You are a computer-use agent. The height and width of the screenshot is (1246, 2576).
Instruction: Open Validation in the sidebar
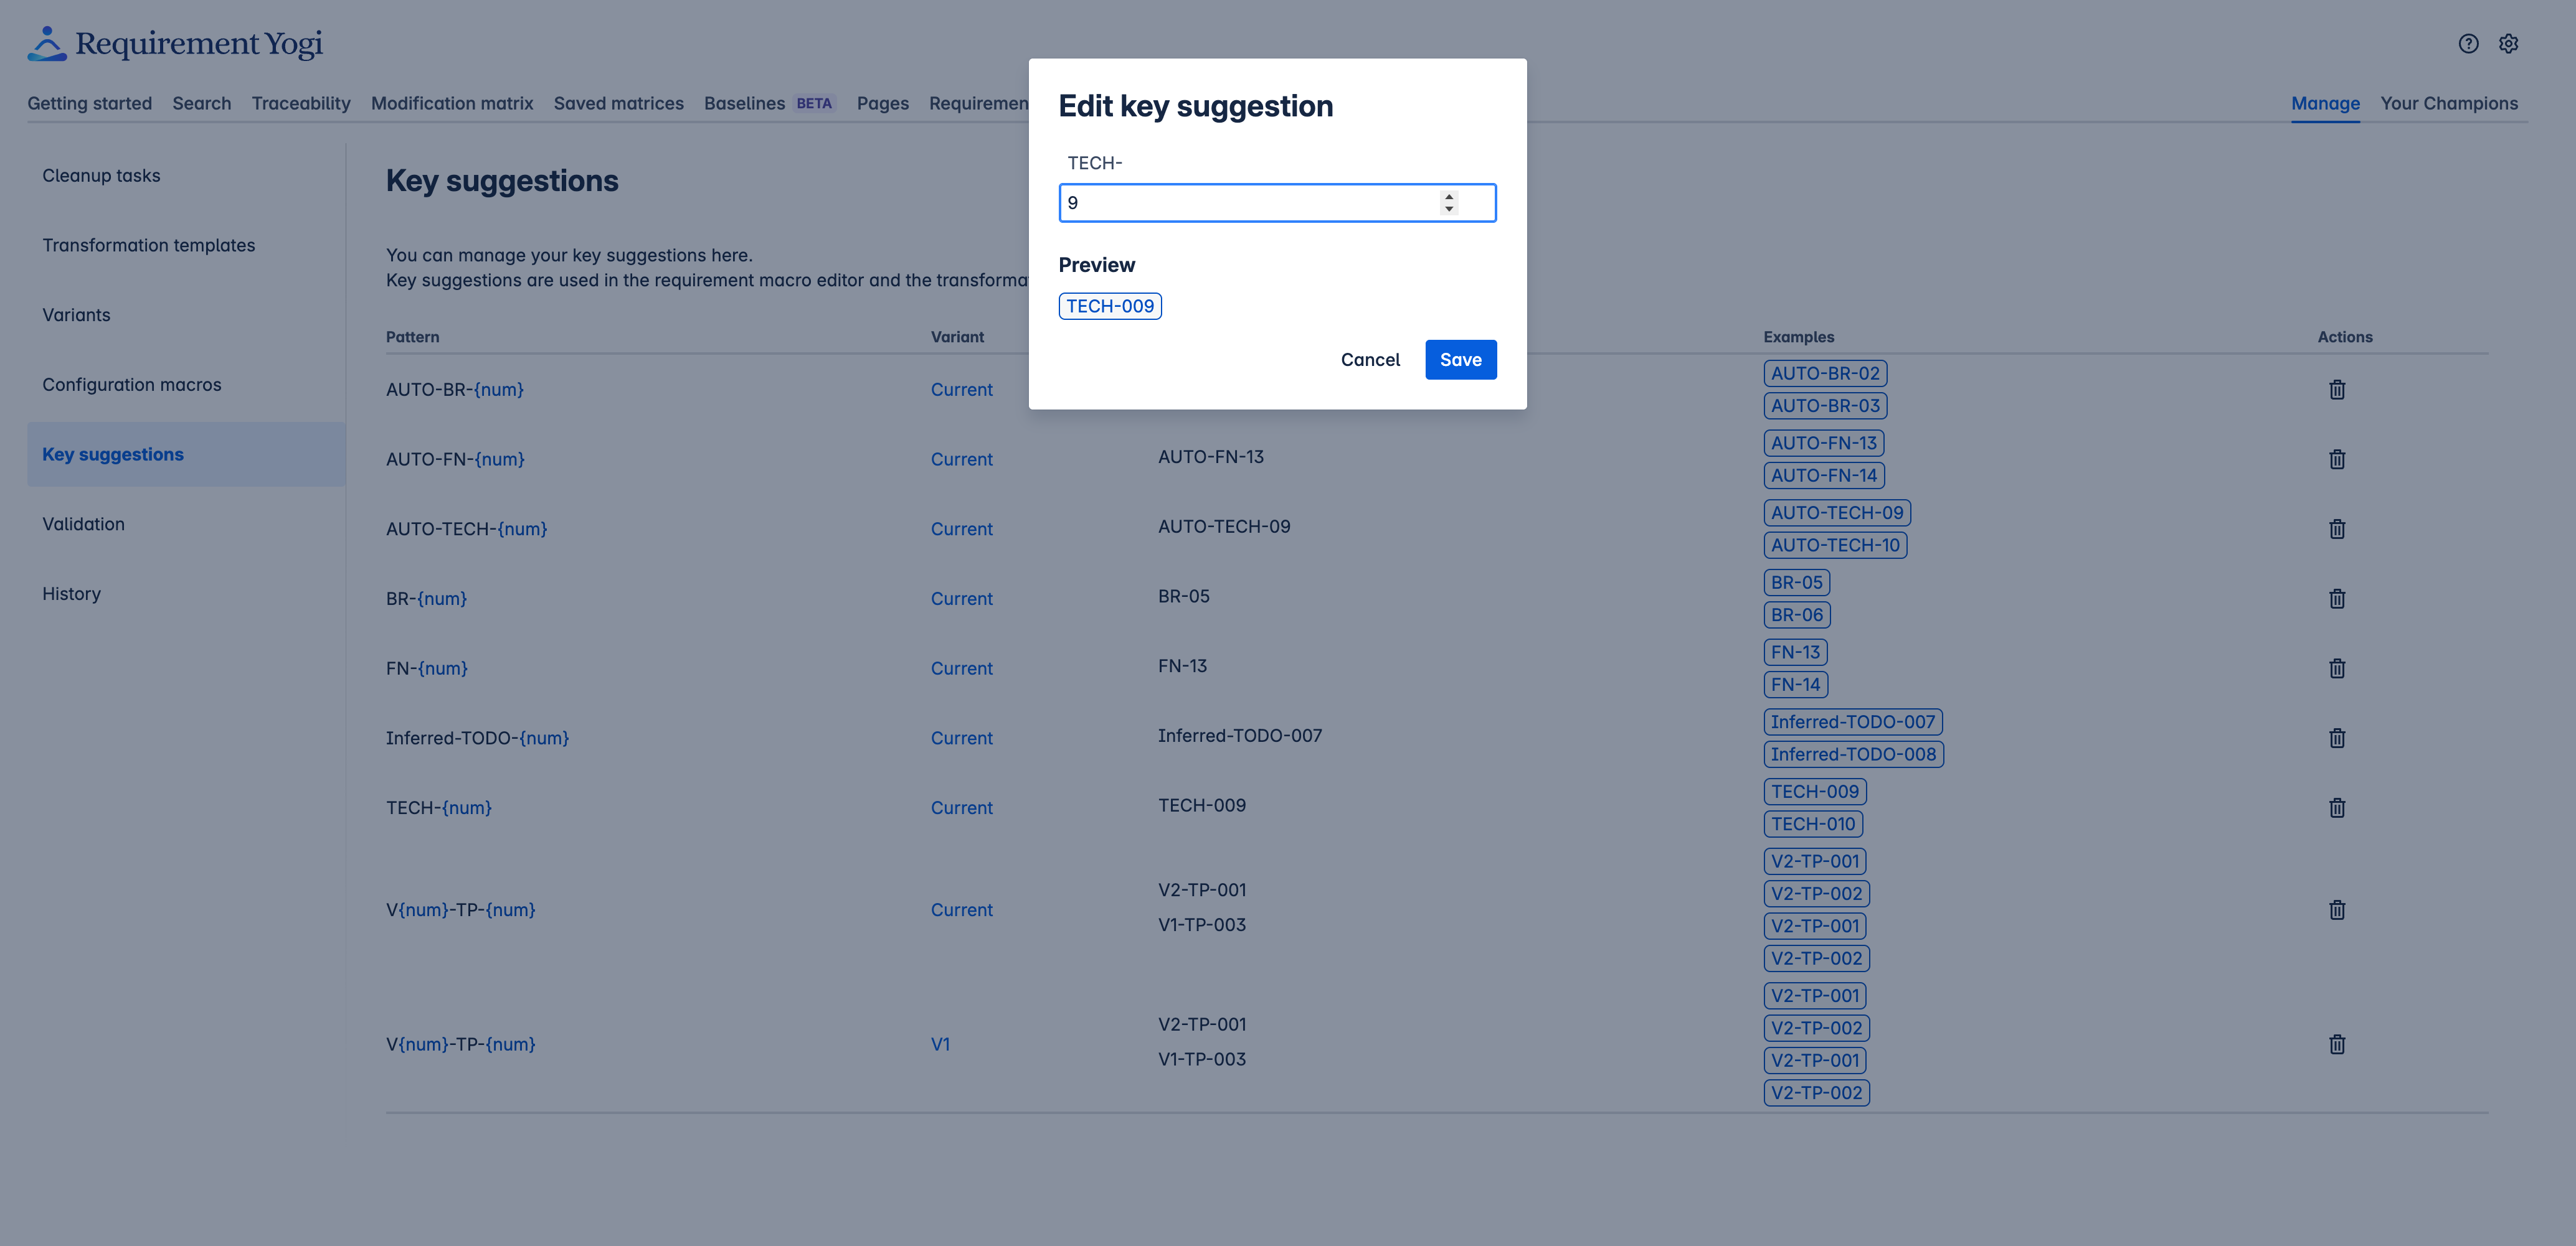[83, 523]
